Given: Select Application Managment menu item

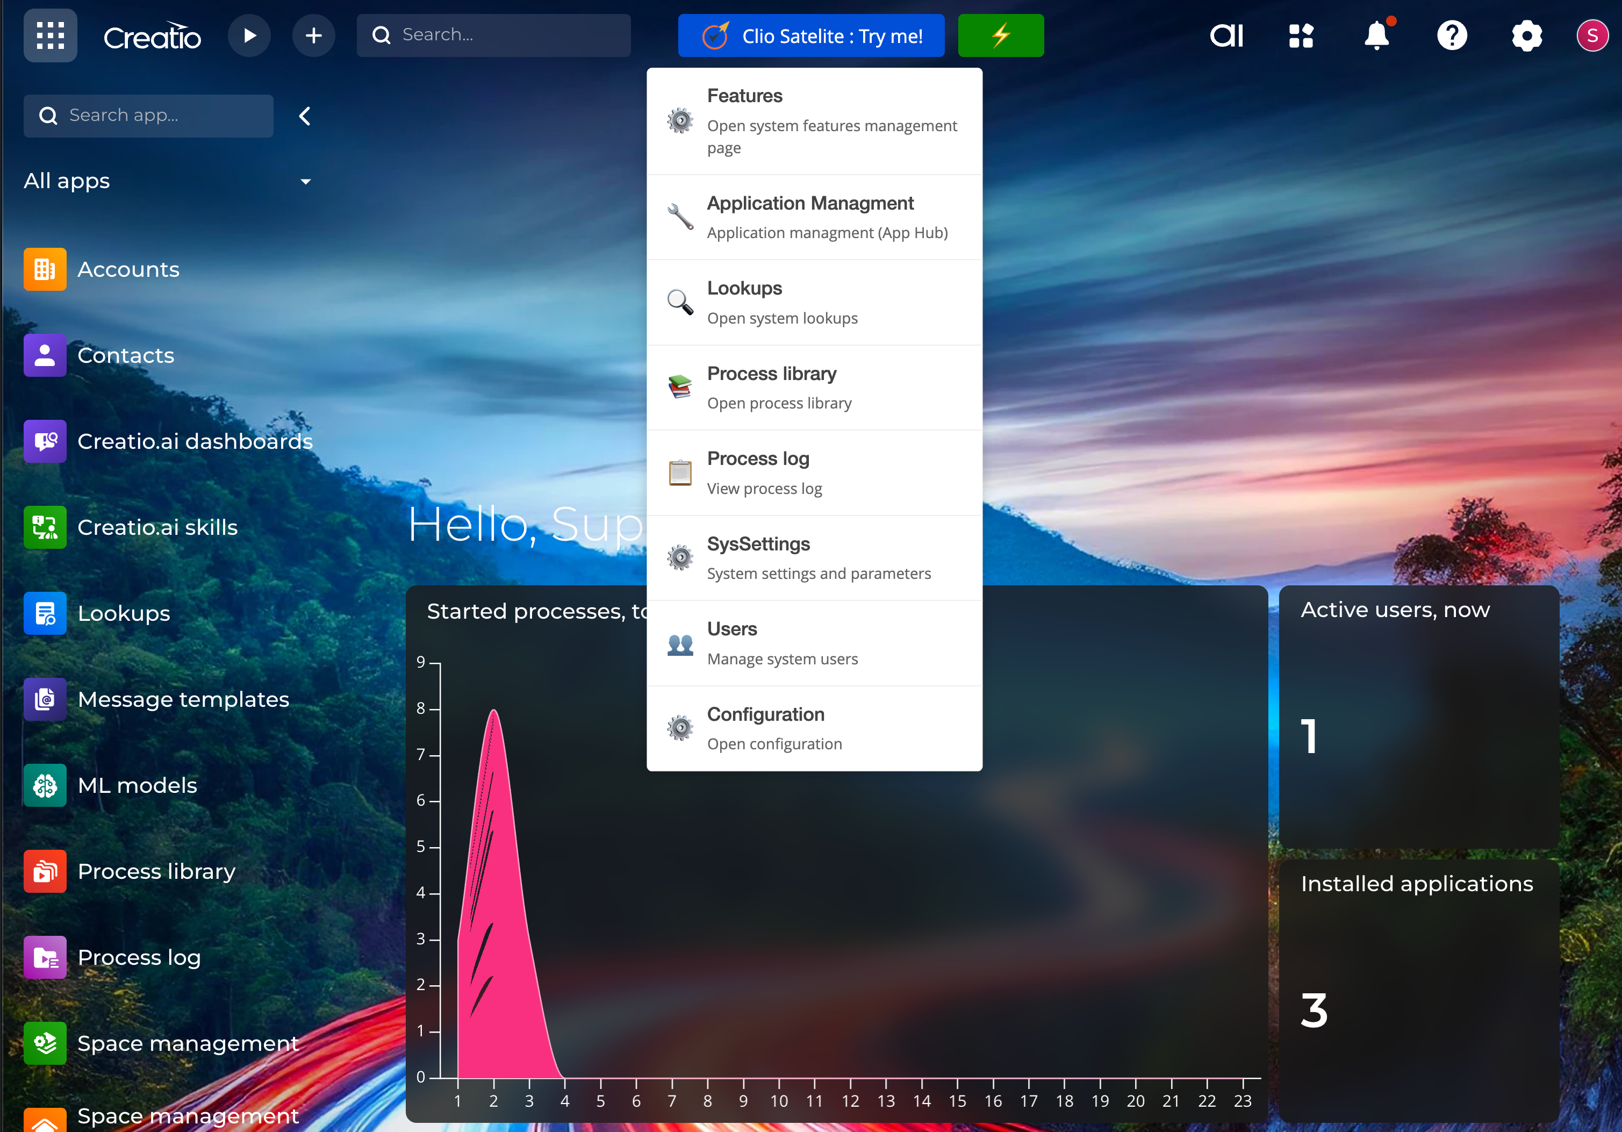Looking at the screenshot, I should [x=815, y=218].
